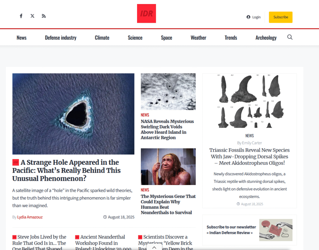Screen dimensions: 319x250
Task: Open the Strange Hole in the Pacific headline
Action: click(x=67, y=170)
